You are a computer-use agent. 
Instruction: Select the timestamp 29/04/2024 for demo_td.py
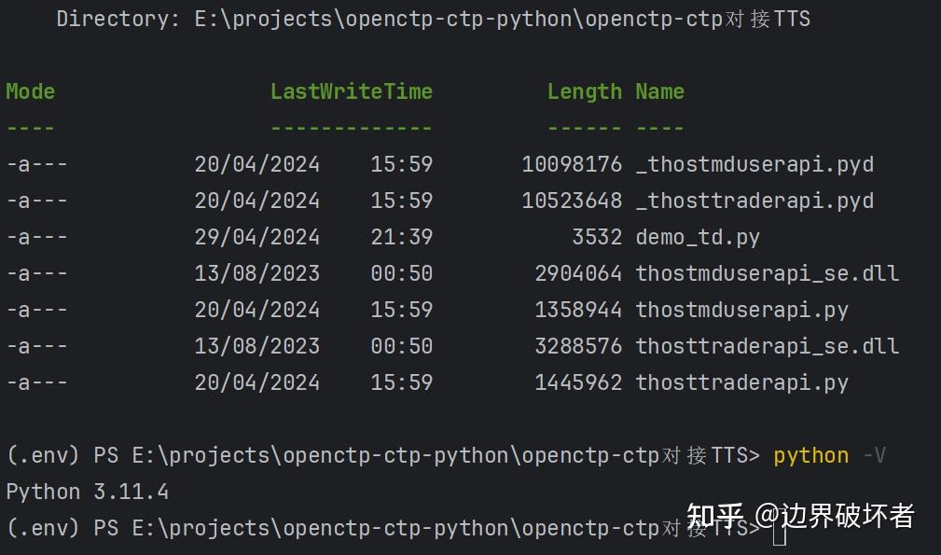(257, 236)
